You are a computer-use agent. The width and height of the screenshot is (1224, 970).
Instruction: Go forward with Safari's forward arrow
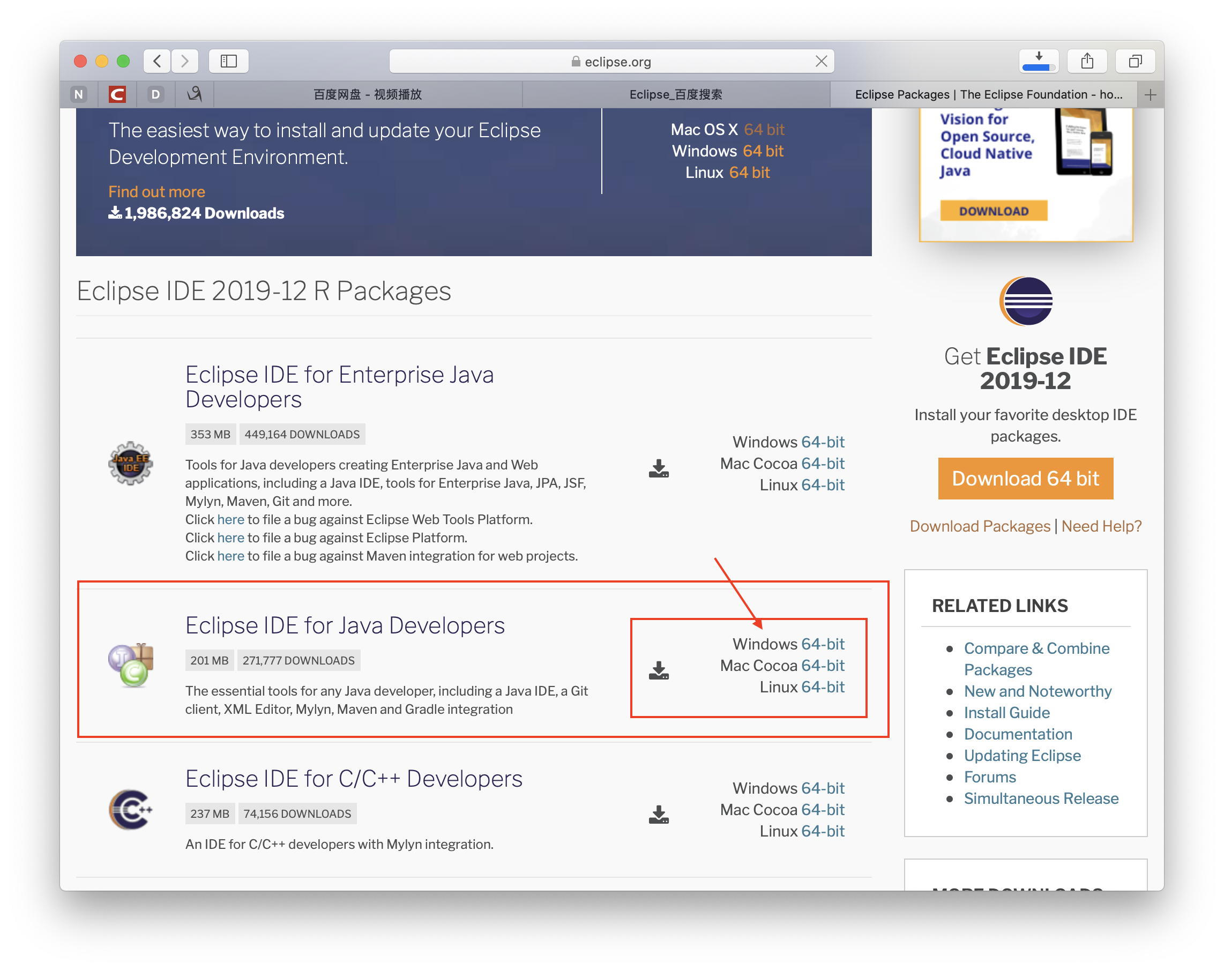pyautogui.click(x=184, y=61)
